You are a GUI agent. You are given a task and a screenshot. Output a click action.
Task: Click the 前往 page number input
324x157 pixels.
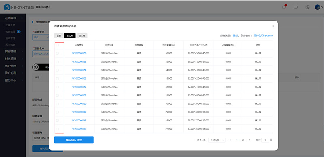coord(265,140)
